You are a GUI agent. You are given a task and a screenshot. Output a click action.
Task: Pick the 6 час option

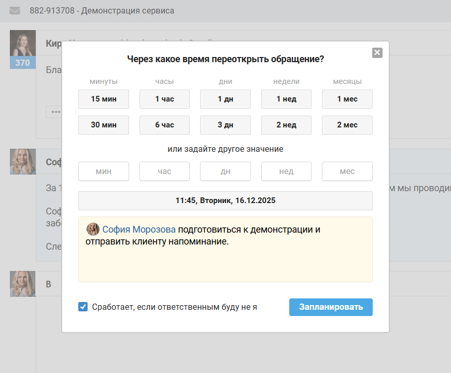[x=164, y=125]
